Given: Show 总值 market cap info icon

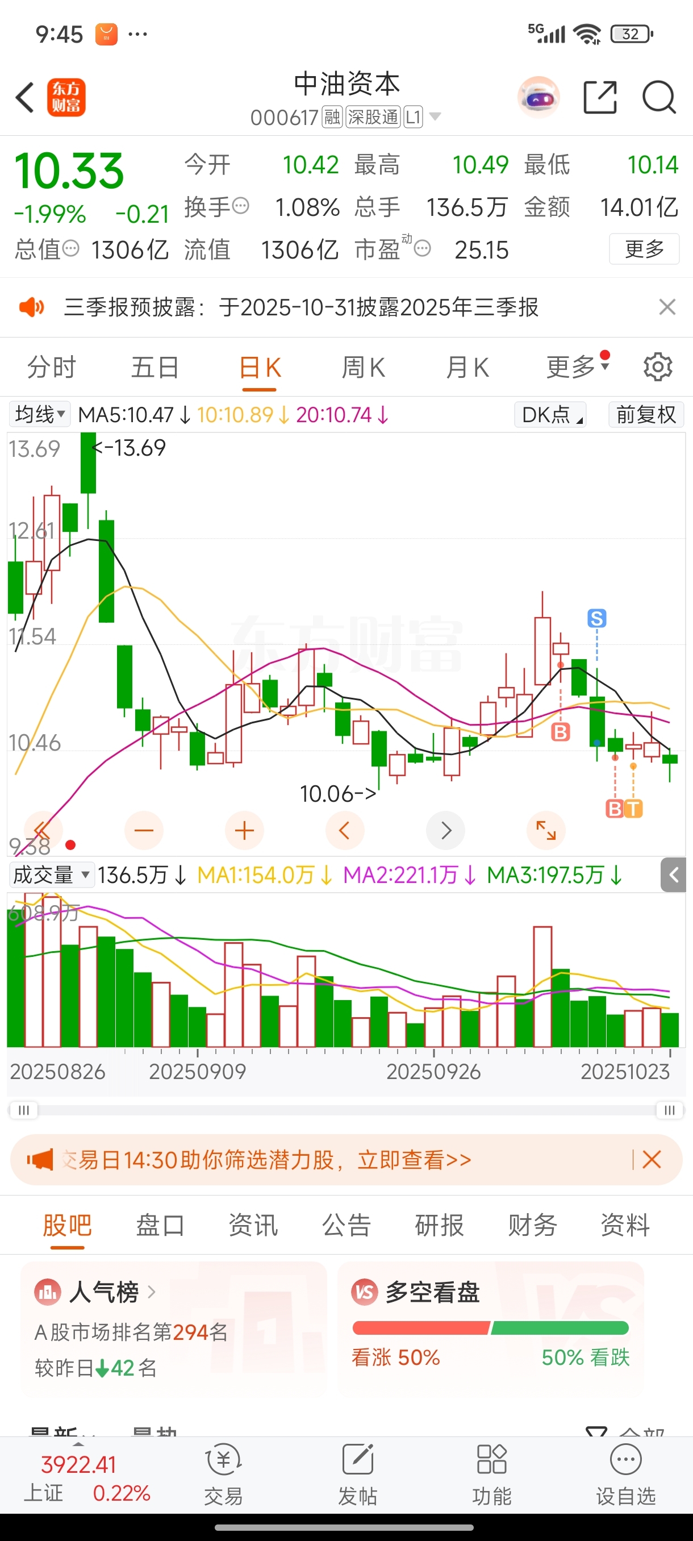Looking at the screenshot, I should [70, 248].
